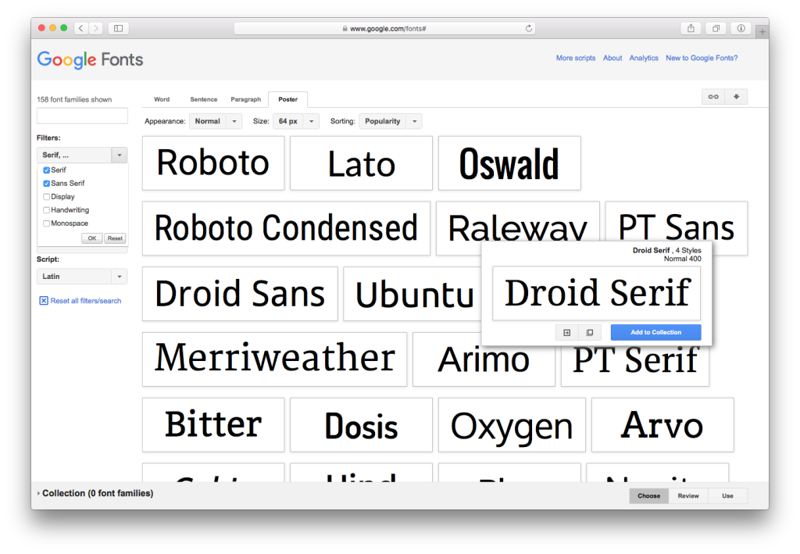The width and height of the screenshot is (800, 554).
Task: Select the Roboto font card
Action: 213,163
